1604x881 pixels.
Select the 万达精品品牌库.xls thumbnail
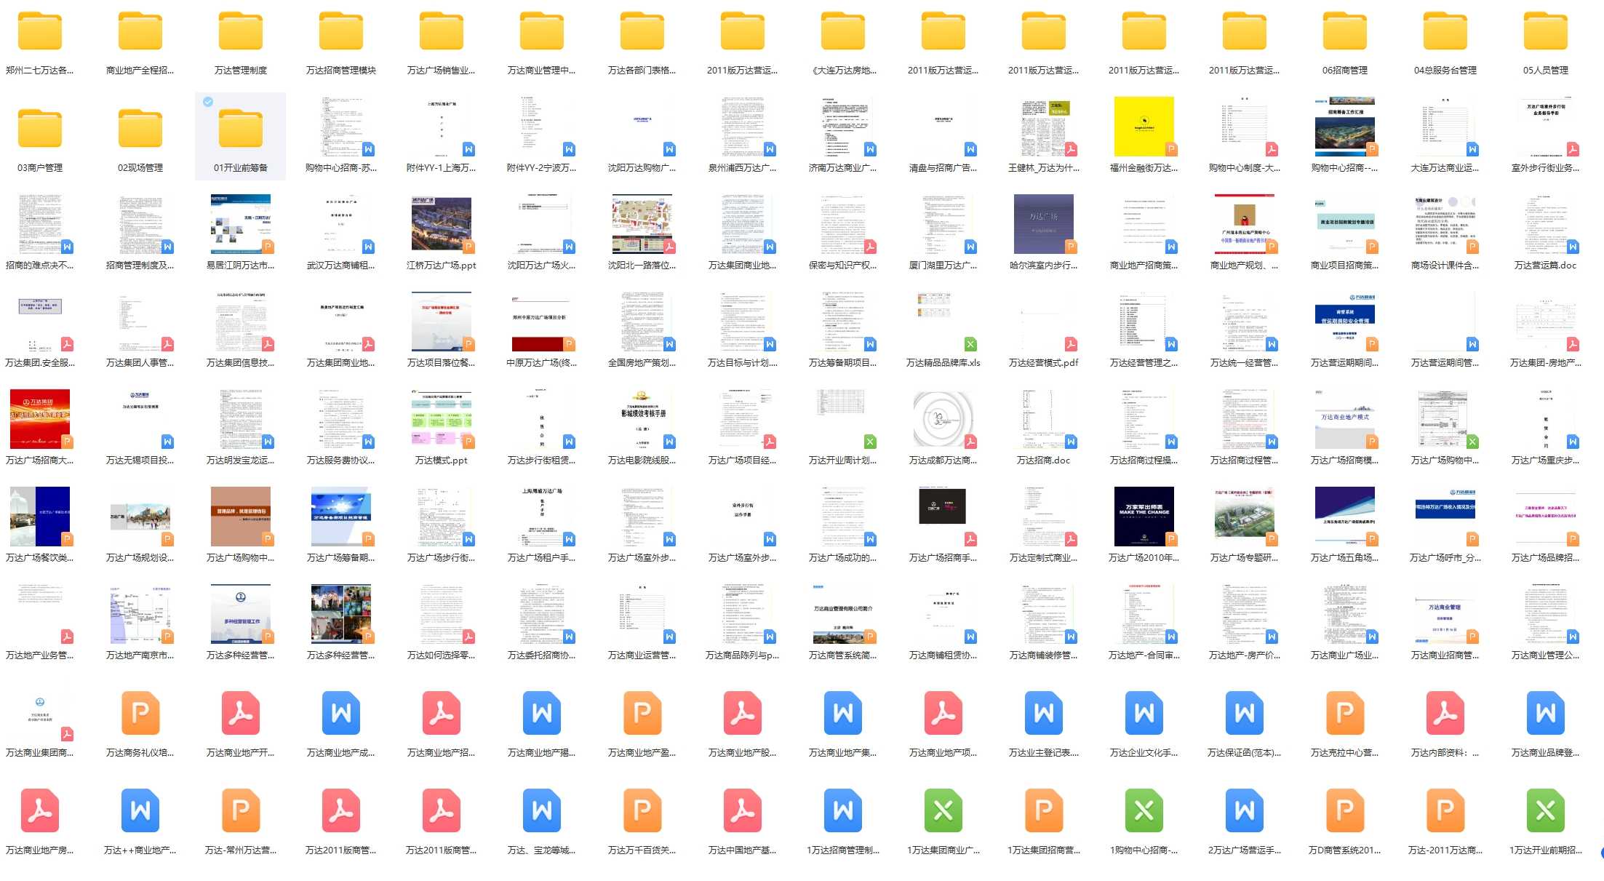[943, 322]
